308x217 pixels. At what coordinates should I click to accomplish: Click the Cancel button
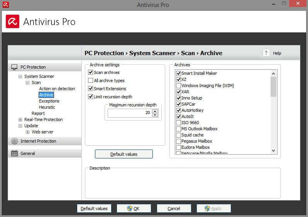[174, 209]
